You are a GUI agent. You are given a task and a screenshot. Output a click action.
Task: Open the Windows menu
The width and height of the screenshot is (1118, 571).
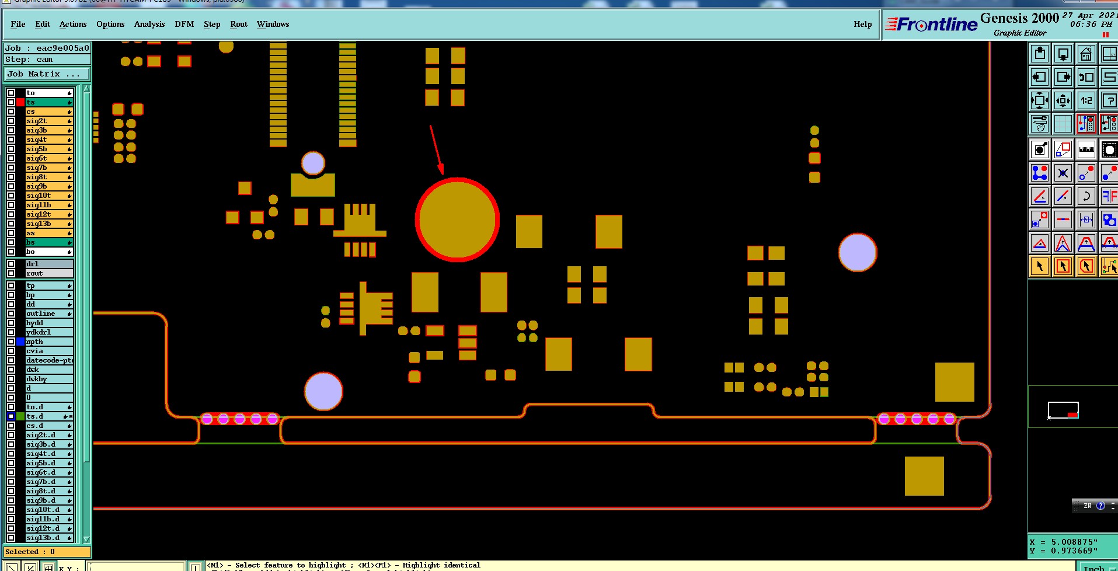click(x=273, y=24)
